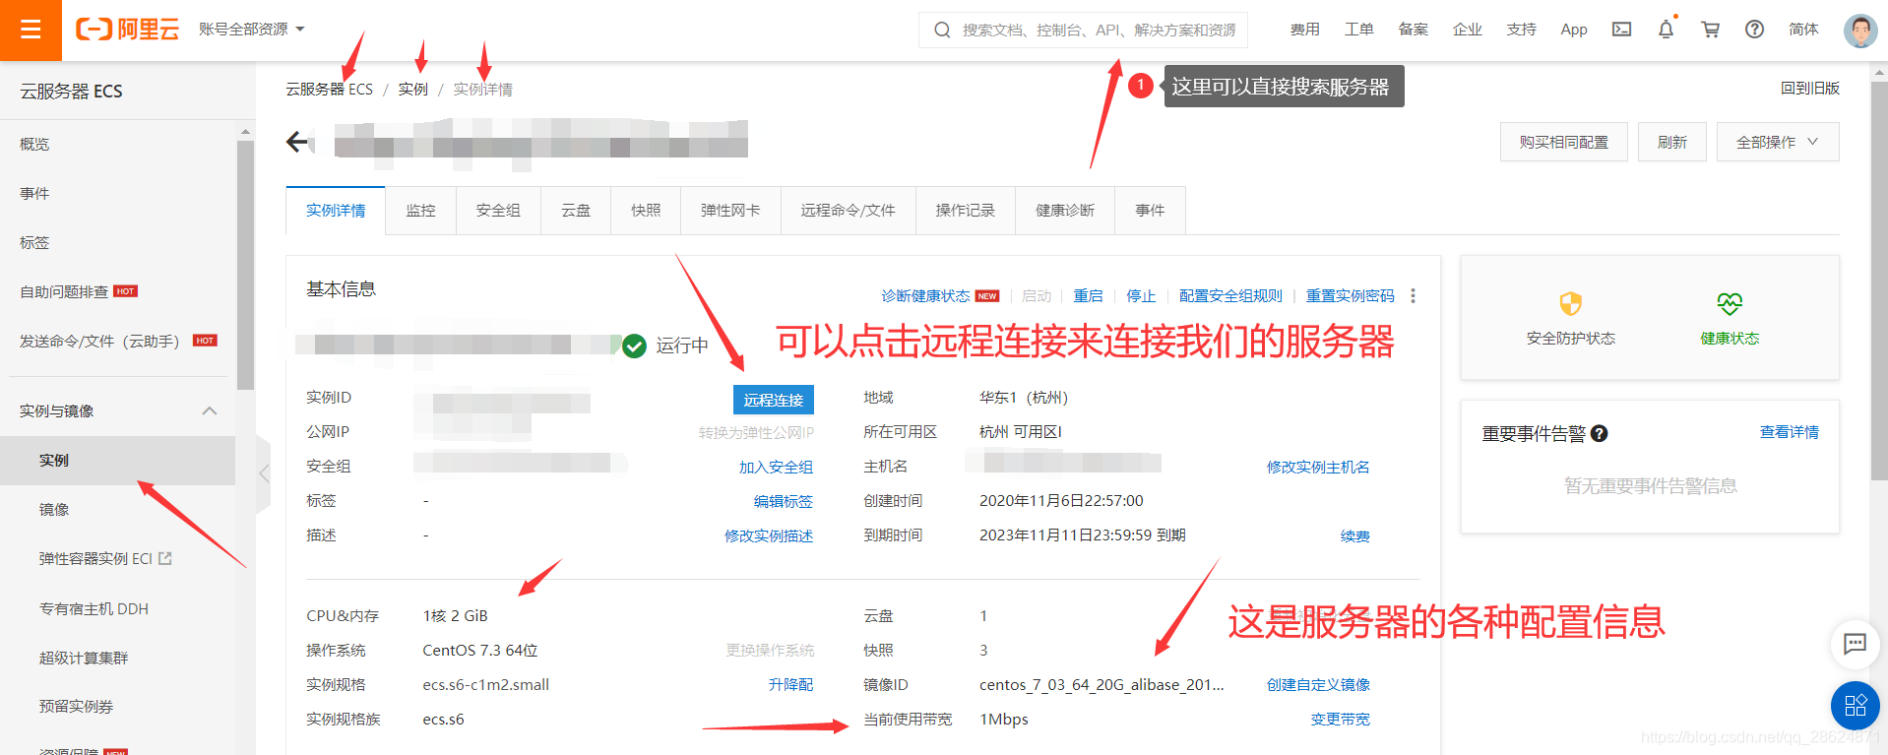Click the 升降配 link

[x=790, y=685]
